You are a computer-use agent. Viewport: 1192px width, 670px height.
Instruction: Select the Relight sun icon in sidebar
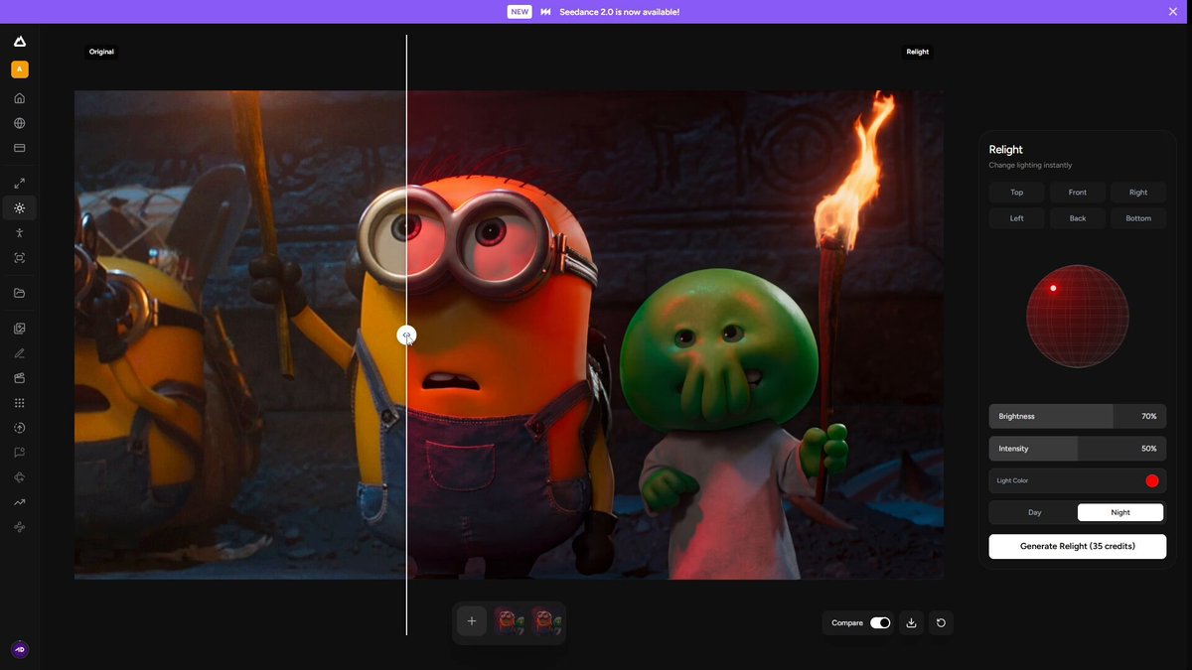tap(20, 207)
